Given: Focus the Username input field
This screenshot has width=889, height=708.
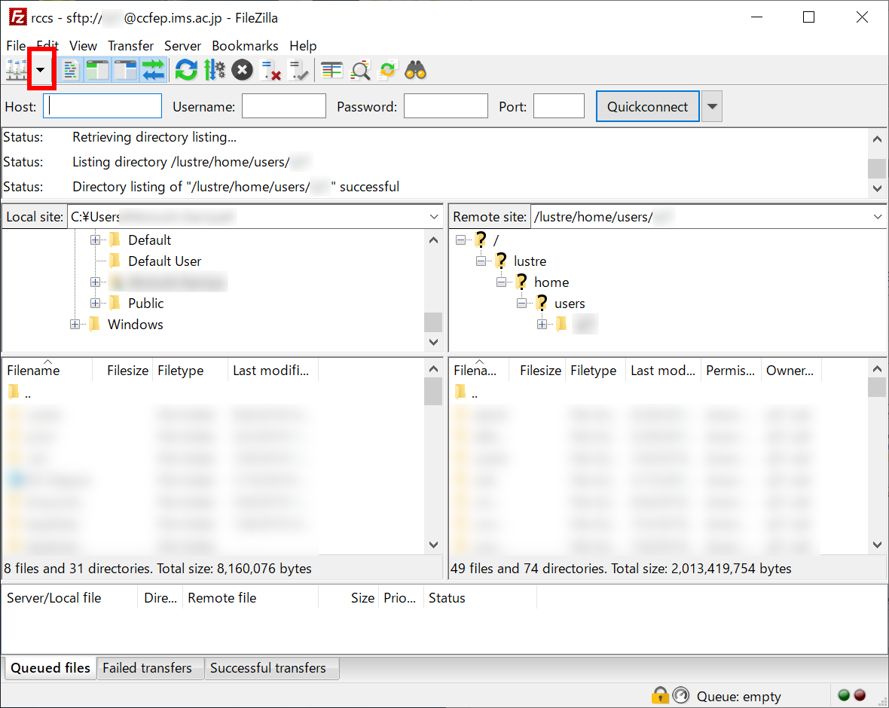Looking at the screenshot, I should coord(284,106).
